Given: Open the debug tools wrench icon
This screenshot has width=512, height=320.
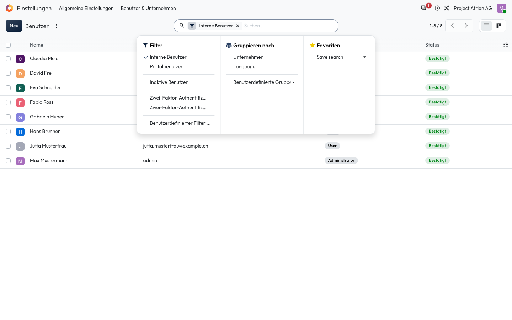Looking at the screenshot, I should point(447,8).
